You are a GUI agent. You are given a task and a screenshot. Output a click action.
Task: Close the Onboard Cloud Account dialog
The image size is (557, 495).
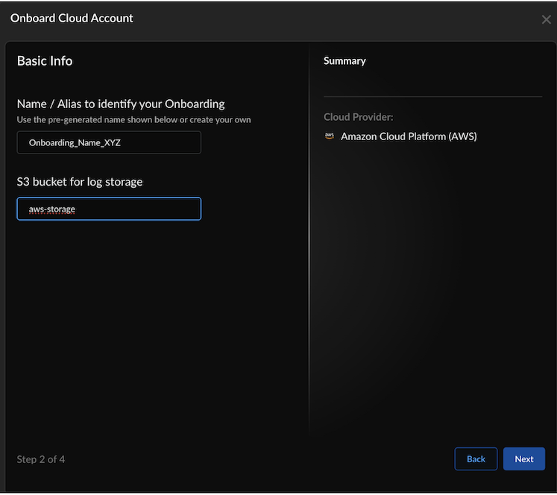point(546,19)
